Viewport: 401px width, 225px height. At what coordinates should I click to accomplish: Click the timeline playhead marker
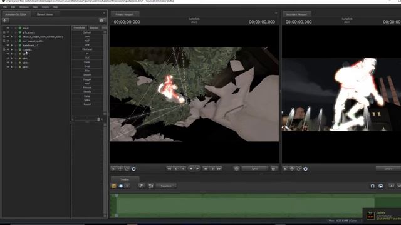click(117, 196)
